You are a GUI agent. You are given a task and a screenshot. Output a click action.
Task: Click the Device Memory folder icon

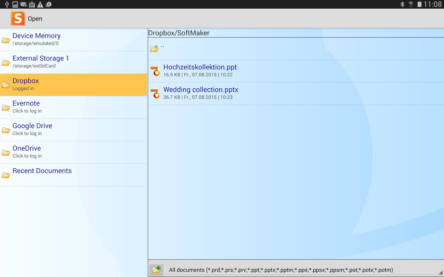pos(6,40)
